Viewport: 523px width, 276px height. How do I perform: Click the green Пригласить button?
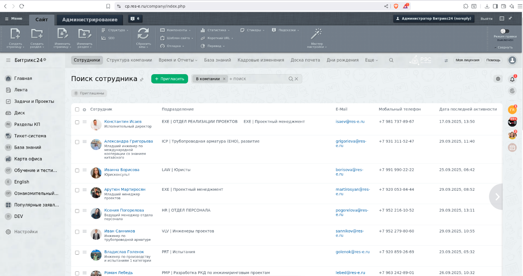coord(169,79)
